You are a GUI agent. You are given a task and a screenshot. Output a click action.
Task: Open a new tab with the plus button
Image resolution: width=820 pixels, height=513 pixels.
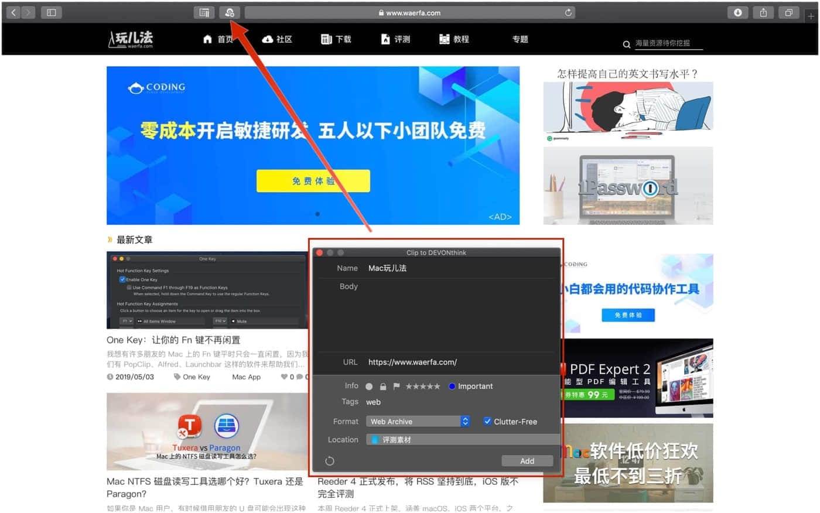(x=811, y=16)
